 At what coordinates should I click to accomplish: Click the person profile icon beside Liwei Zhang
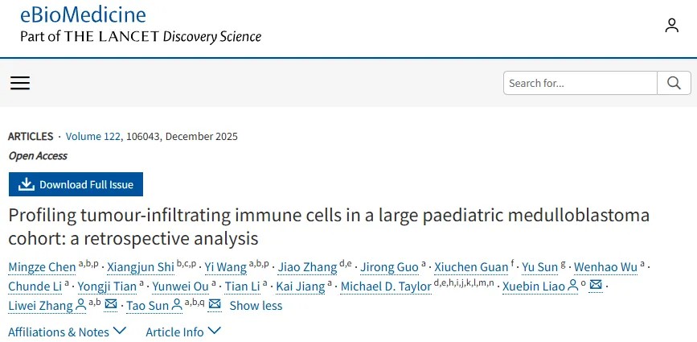click(80, 305)
